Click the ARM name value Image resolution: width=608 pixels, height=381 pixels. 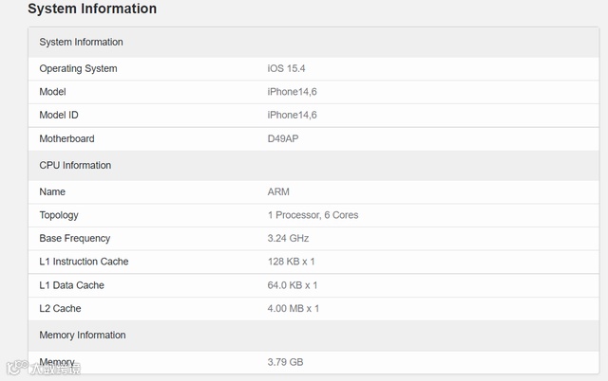278,191
